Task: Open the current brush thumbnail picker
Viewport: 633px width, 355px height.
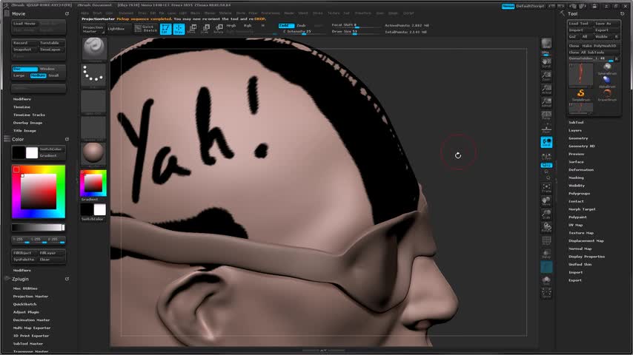Action: (x=93, y=50)
